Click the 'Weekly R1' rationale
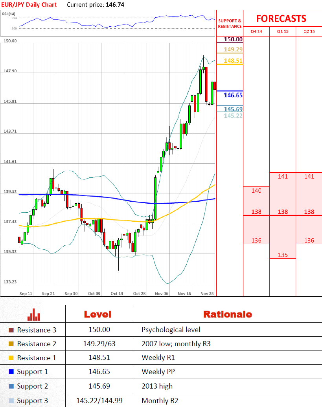The height and width of the screenshot is (407, 322). [x=158, y=358]
